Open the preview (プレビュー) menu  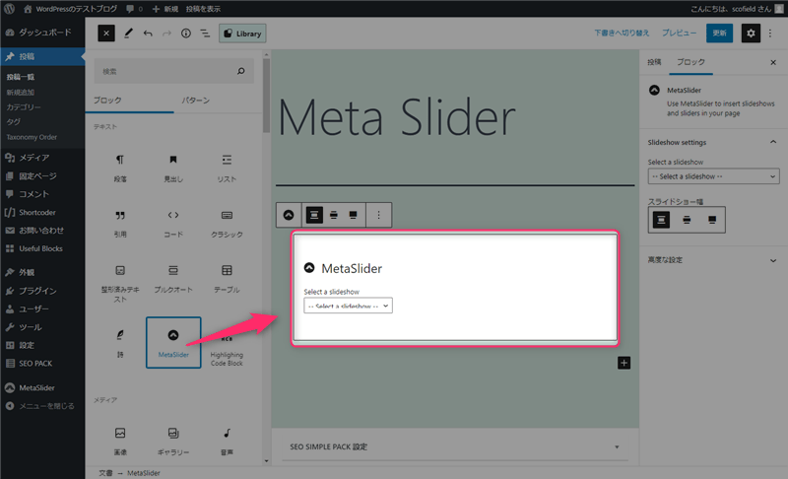tap(679, 33)
